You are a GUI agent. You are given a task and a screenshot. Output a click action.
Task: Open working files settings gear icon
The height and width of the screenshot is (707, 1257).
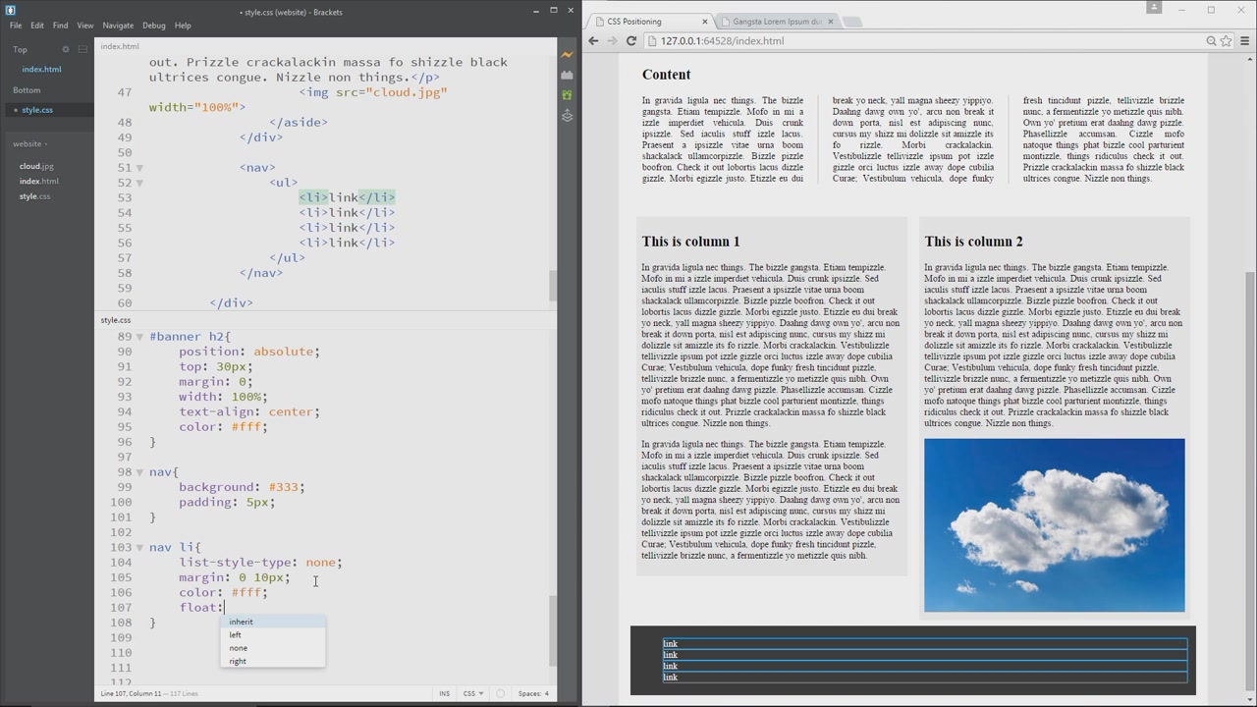pos(66,49)
